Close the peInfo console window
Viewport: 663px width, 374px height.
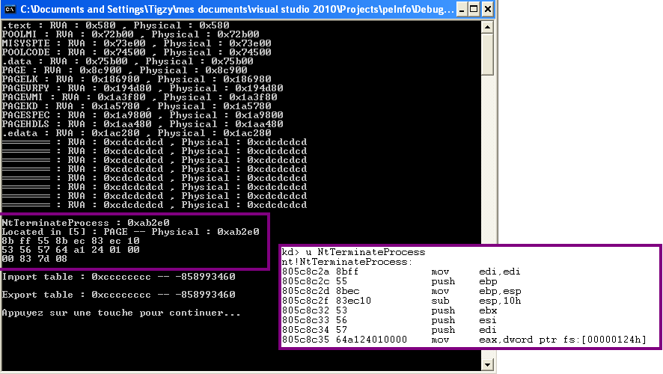click(x=489, y=10)
